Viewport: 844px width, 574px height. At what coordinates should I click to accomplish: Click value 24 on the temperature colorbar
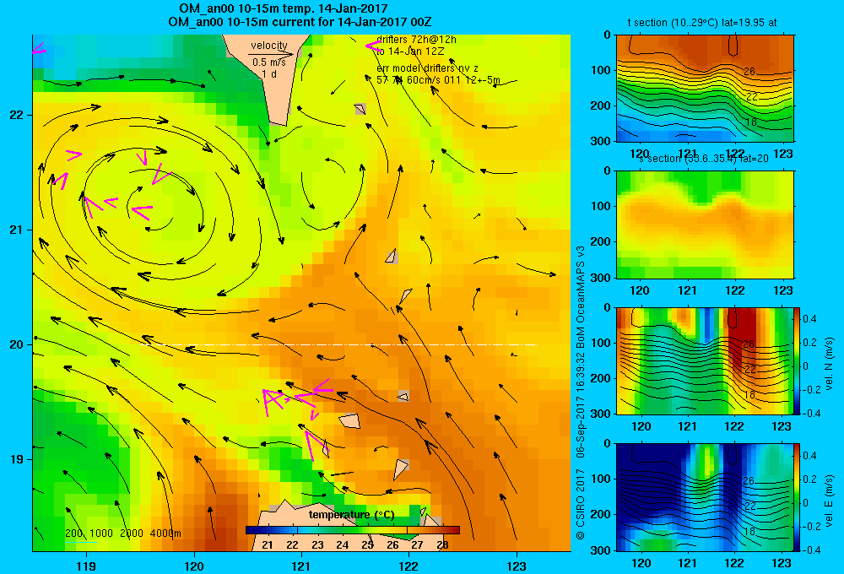click(343, 545)
